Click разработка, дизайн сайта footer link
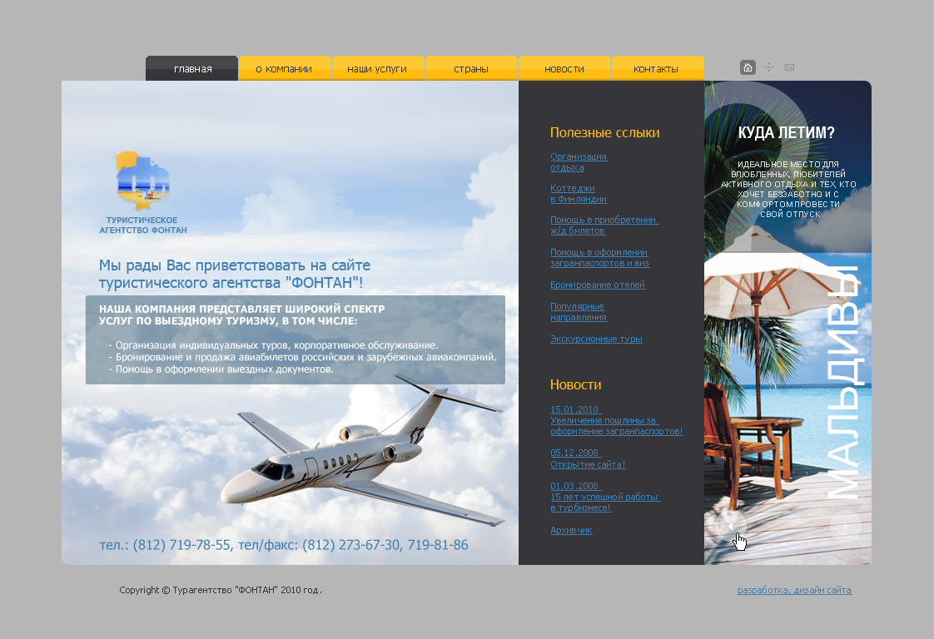Image resolution: width=934 pixels, height=639 pixels. tap(794, 590)
